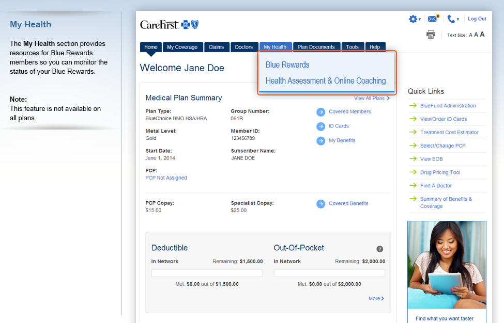Open the phone contact menu
The width and height of the screenshot is (504, 323).
pyautogui.click(x=453, y=19)
